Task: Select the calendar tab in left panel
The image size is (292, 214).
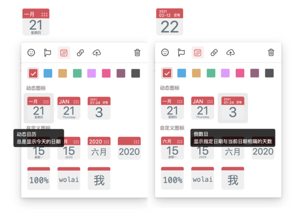Action: click(64, 53)
